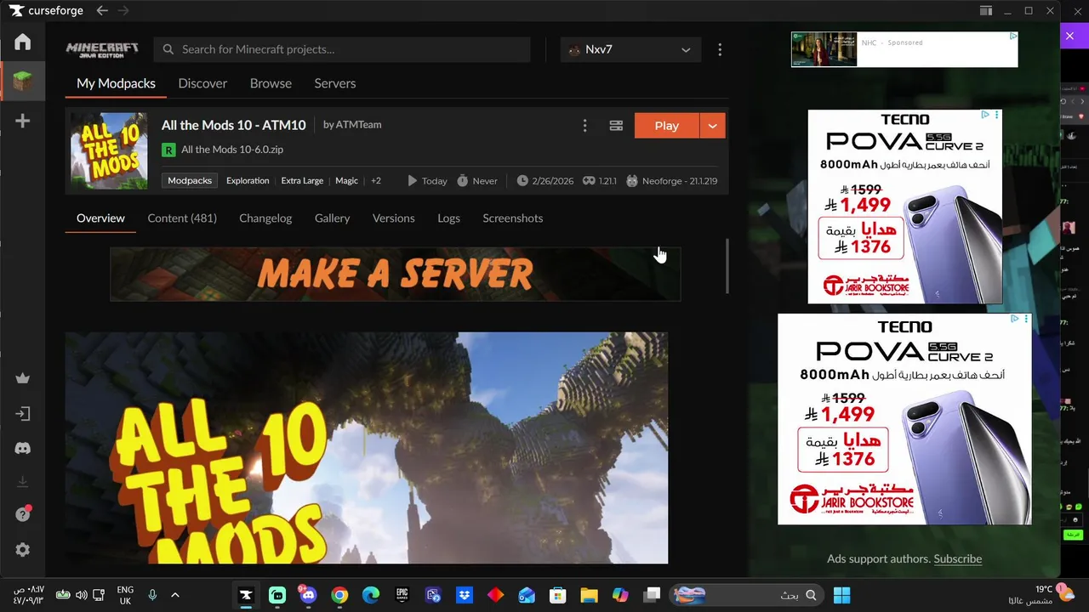Switch to the My Modpacks tab
The height and width of the screenshot is (612, 1089).
(116, 83)
